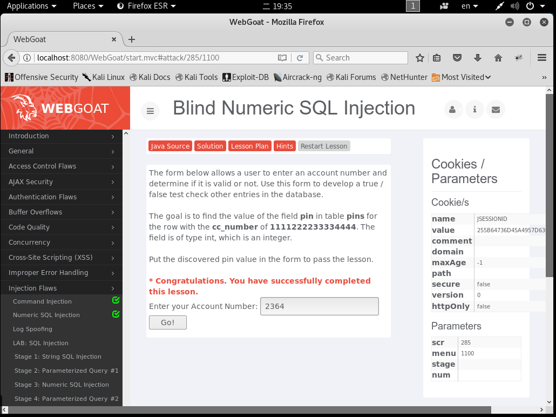This screenshot has height=417, width=556.
Task: Select the WebGoat browser tab
Action: [x=64, y=39]
